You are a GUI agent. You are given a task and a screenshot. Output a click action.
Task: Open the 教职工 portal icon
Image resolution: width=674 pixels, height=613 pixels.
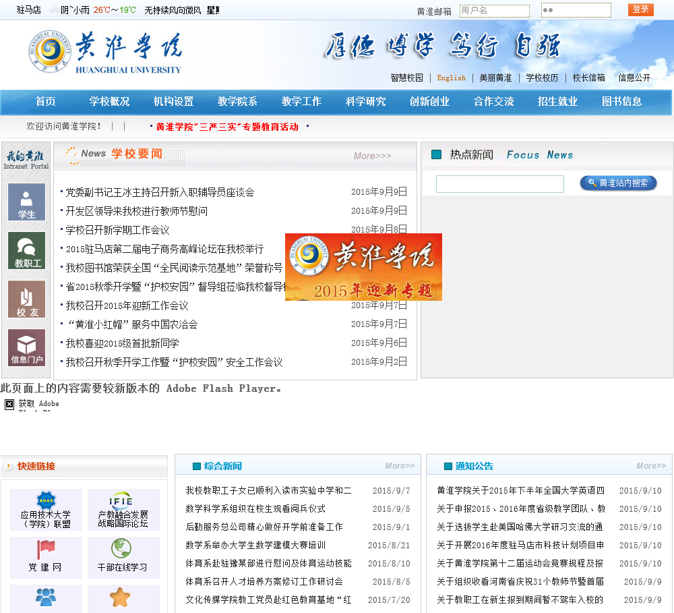[x=26, y=250]
